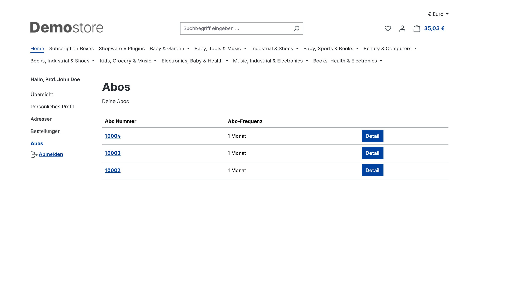Expand Electronics, Baby & Health menu

coord(195,61)
